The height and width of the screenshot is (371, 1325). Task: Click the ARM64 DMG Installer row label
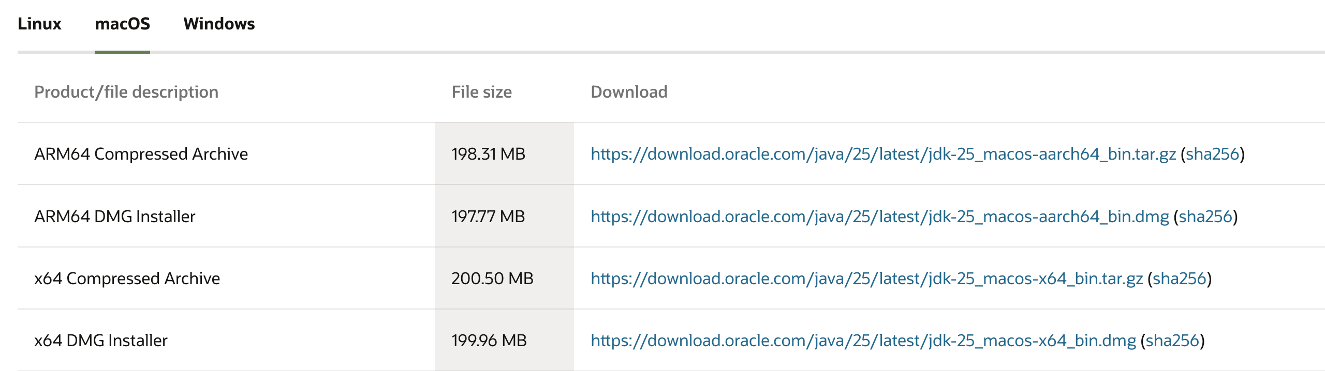point(114,217)
